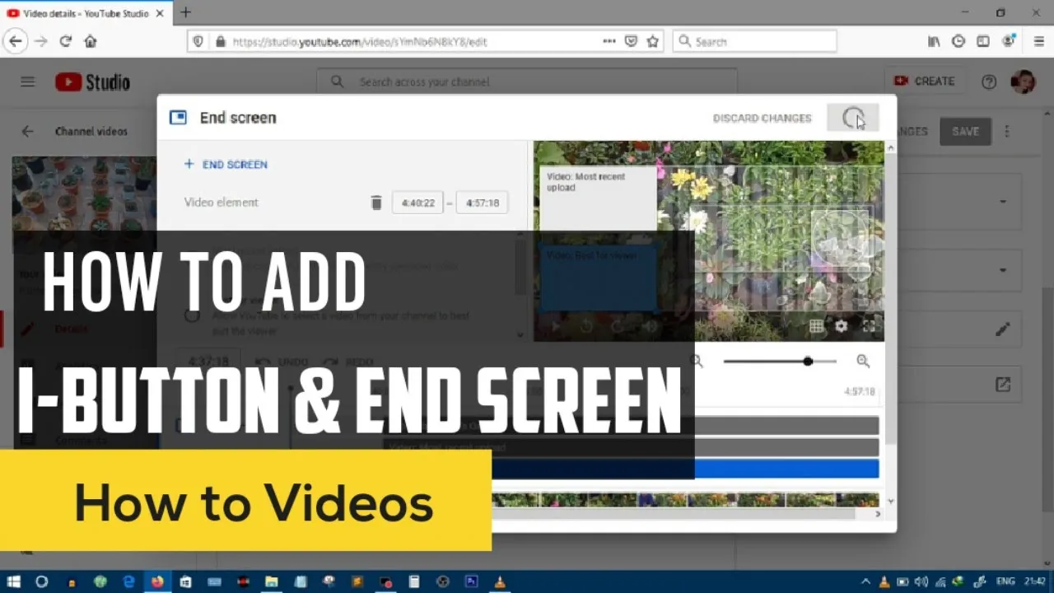
Task: Select the 'Video: Most recent upload' element on preview
Action: tap(598, 198)
